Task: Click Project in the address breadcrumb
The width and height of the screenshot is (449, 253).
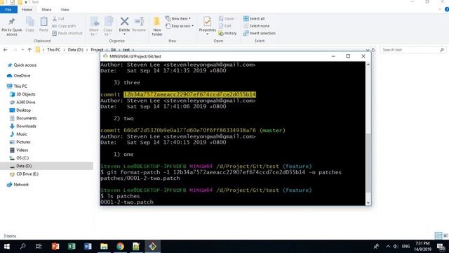Action: 97,50
